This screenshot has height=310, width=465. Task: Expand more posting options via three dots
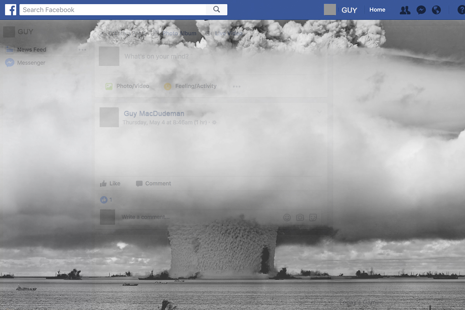[x=236, y=87]
